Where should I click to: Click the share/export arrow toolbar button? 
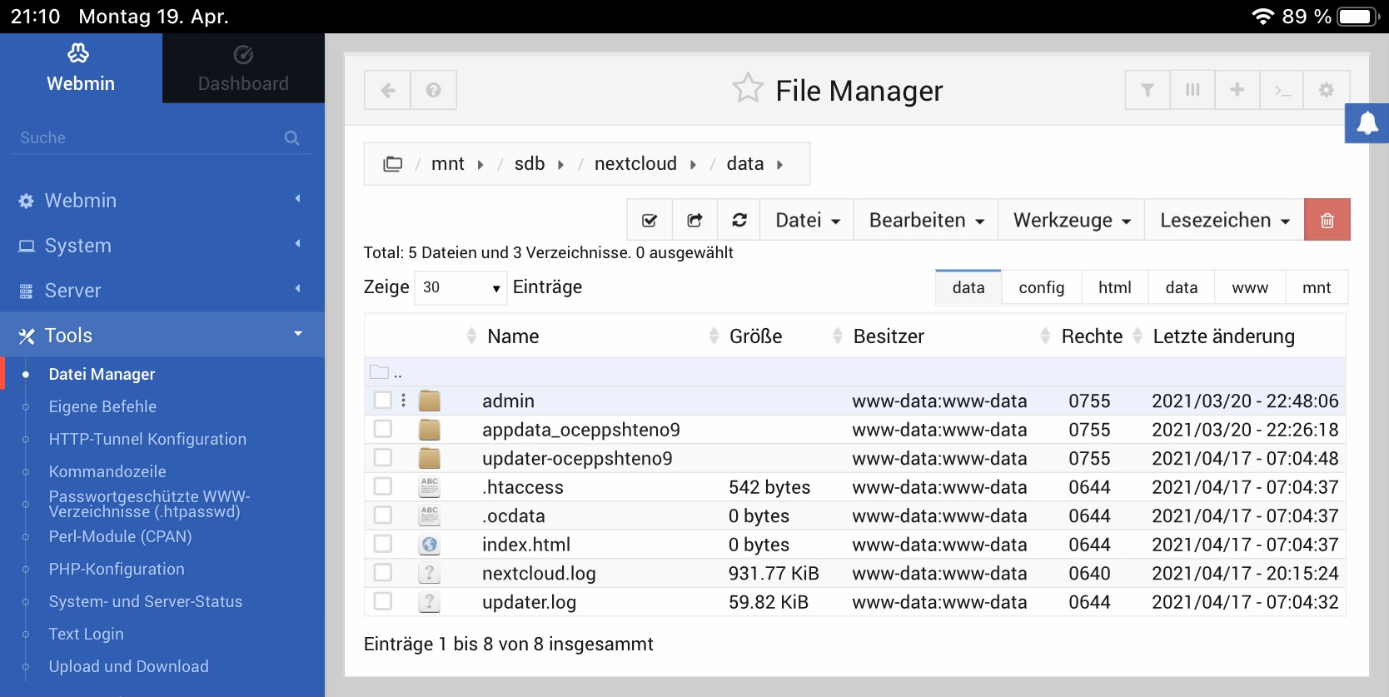(694, 220)
